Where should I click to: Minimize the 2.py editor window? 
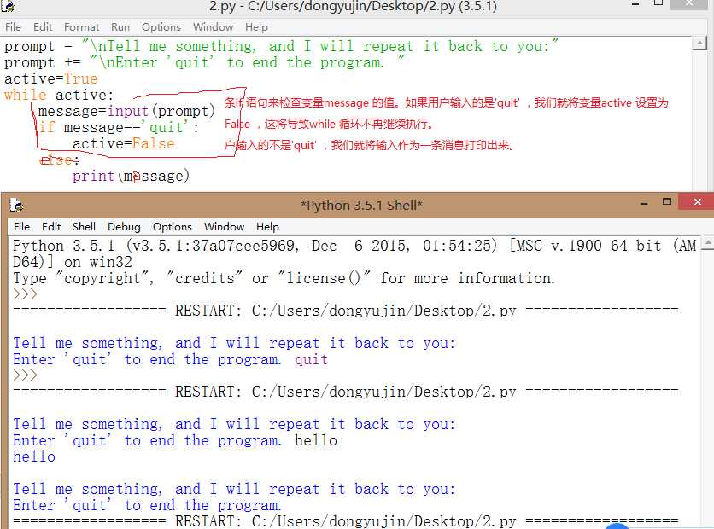pos(635,4)
